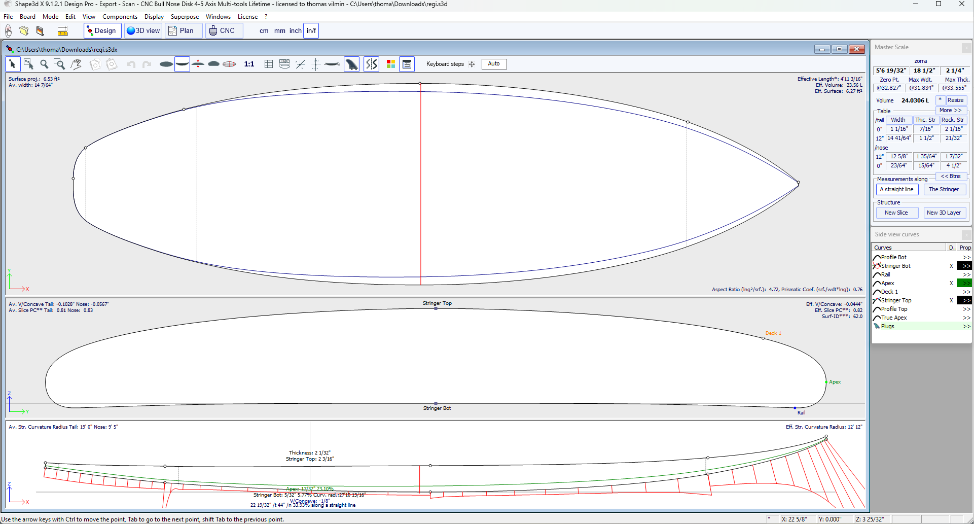
Task: Switch units to in/f
Action: [311, 31]
